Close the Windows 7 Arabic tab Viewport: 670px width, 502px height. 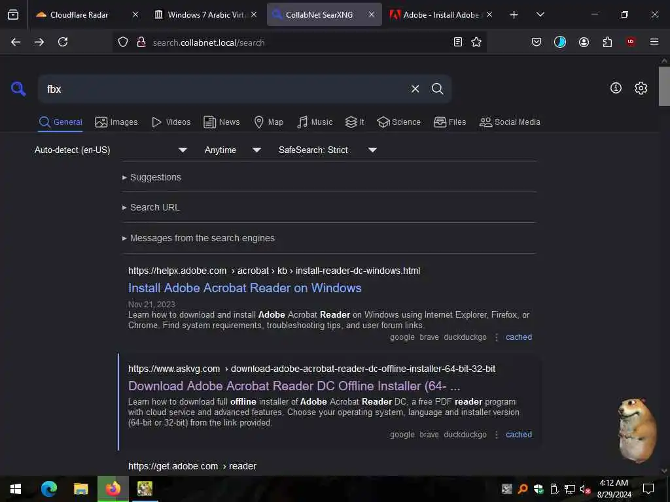tap(254, 14)
